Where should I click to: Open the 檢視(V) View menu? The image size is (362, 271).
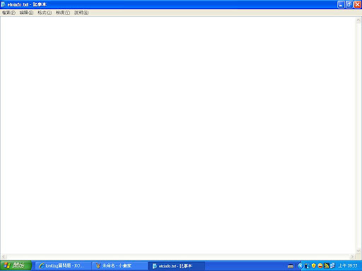(63, 13)
